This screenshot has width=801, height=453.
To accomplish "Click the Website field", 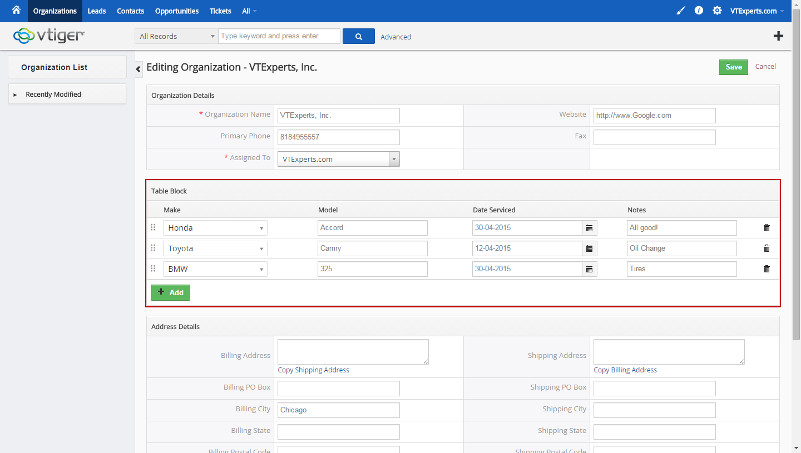I will tap(655, 116).
